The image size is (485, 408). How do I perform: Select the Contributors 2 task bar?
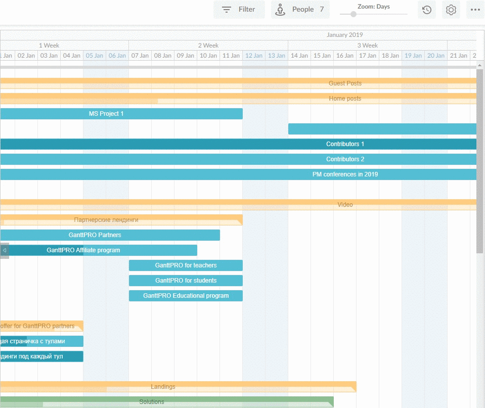[238, 159]
